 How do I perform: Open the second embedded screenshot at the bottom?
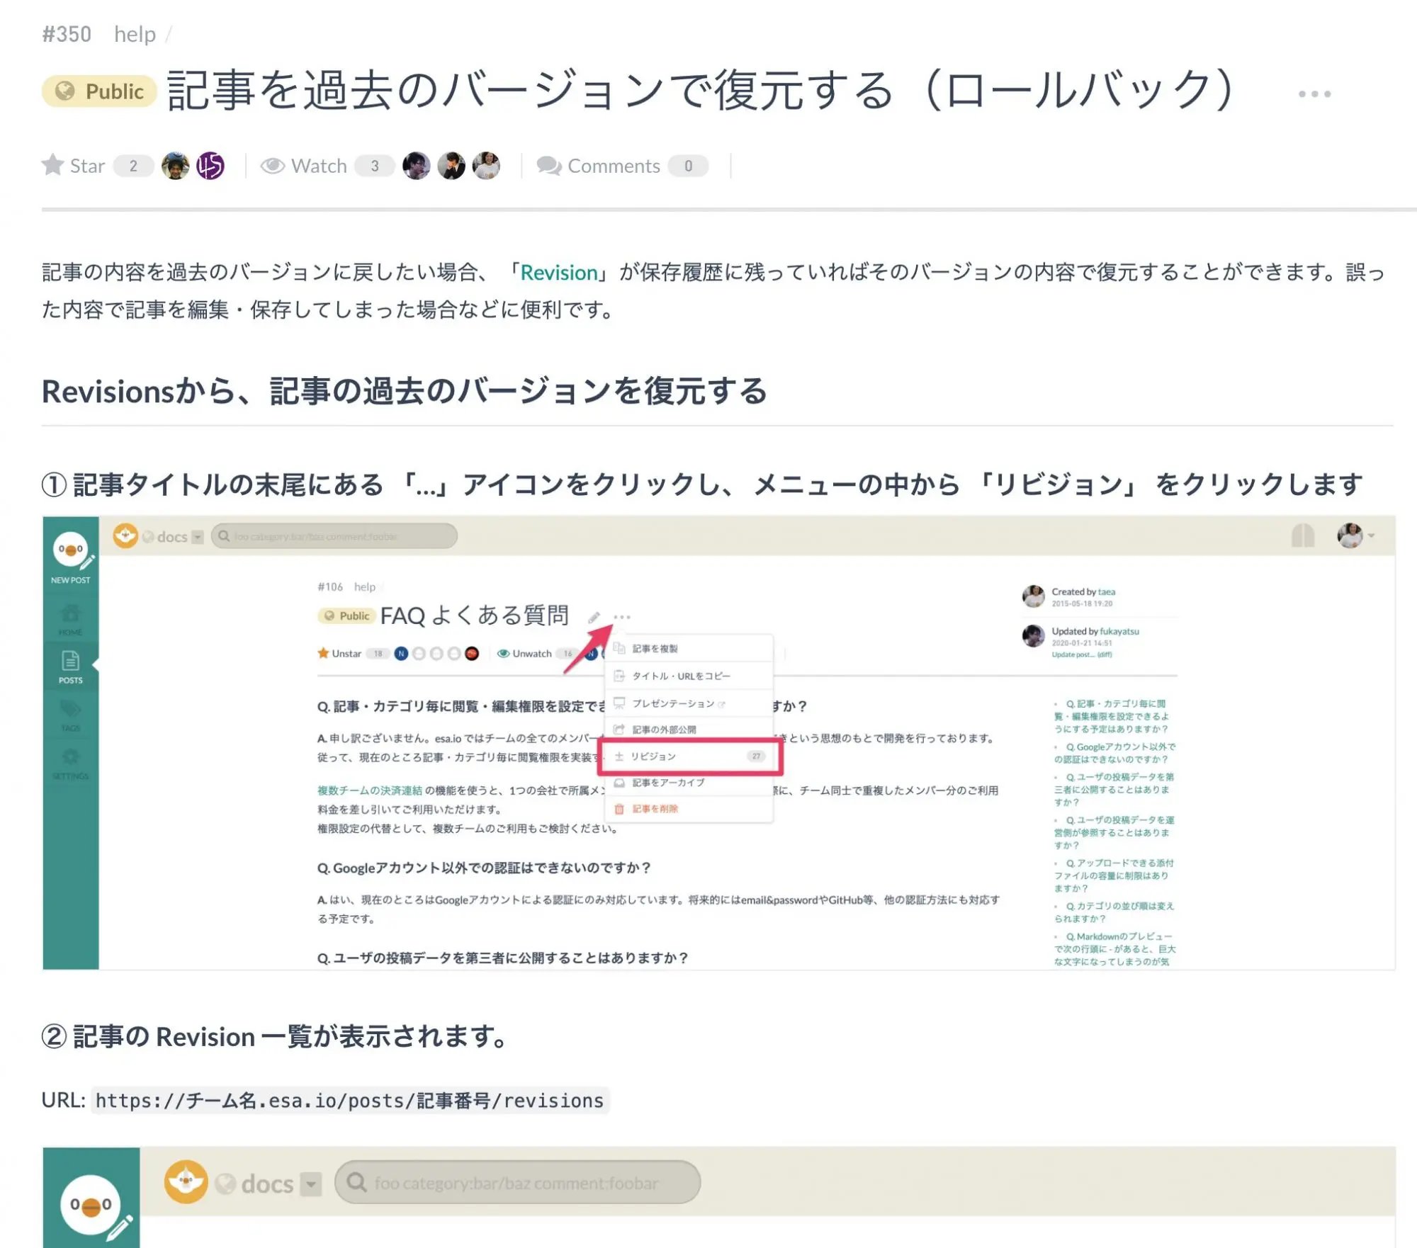click(719, 1197)
